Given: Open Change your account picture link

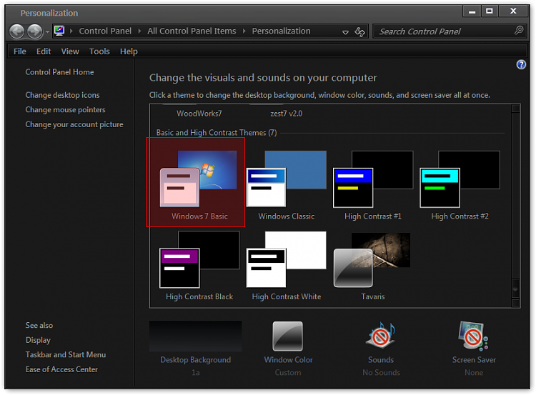Looking at the screenshot, I should [x=74, y=124].
